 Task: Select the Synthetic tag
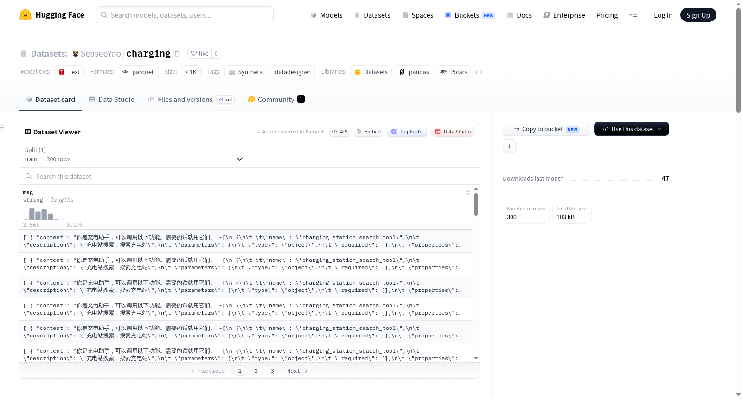[246, 72]
